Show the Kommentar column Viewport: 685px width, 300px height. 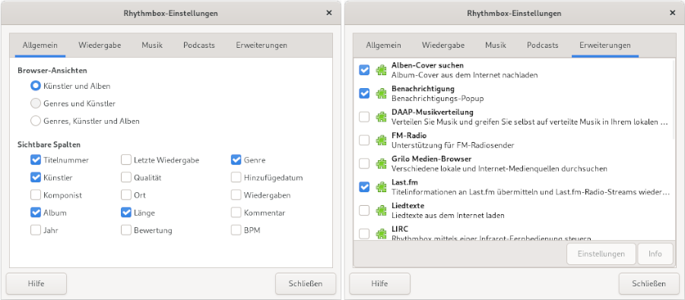coord(236,213)
